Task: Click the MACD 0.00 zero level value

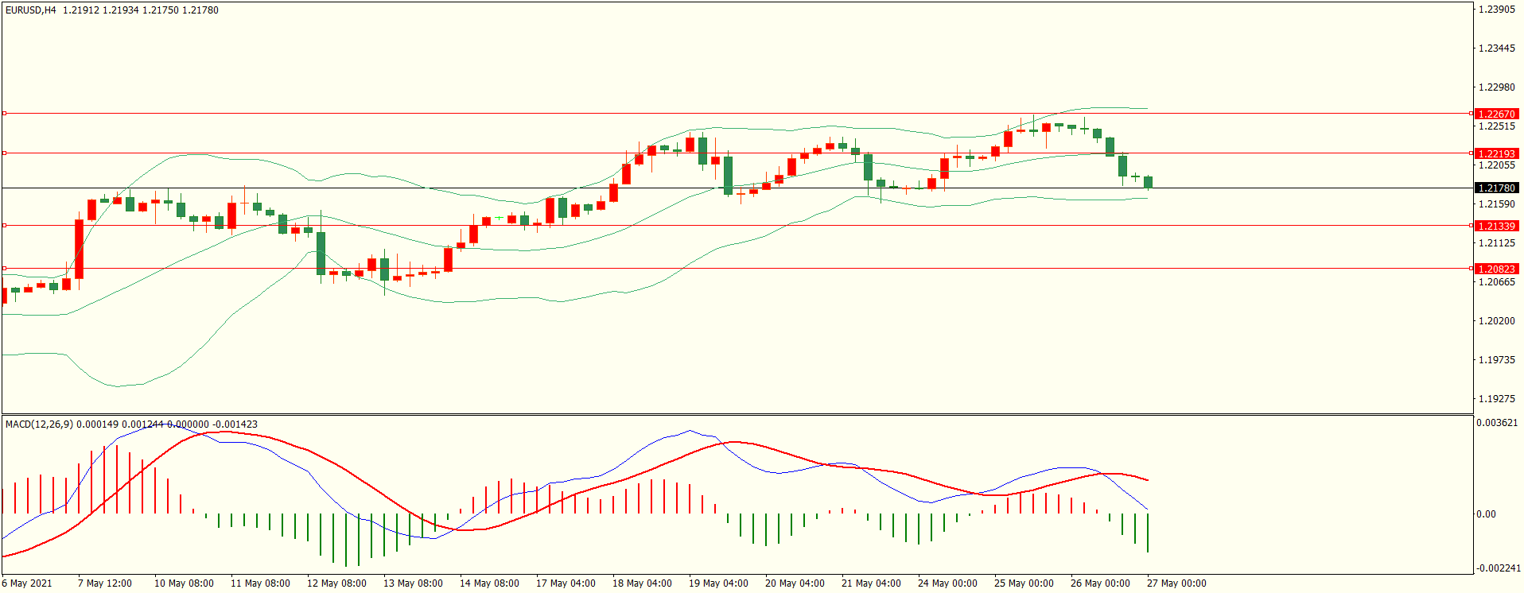Action: (x=1486, y=514)
